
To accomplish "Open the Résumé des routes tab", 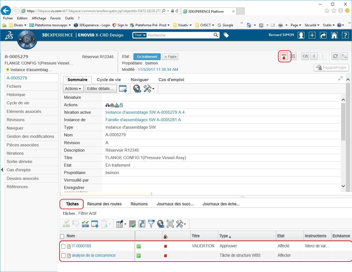I will point(104,204).
